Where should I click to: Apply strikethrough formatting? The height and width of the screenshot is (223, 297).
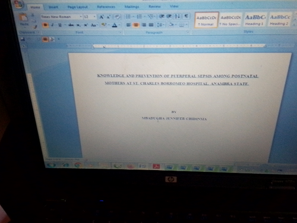click(x=71, y=25)
